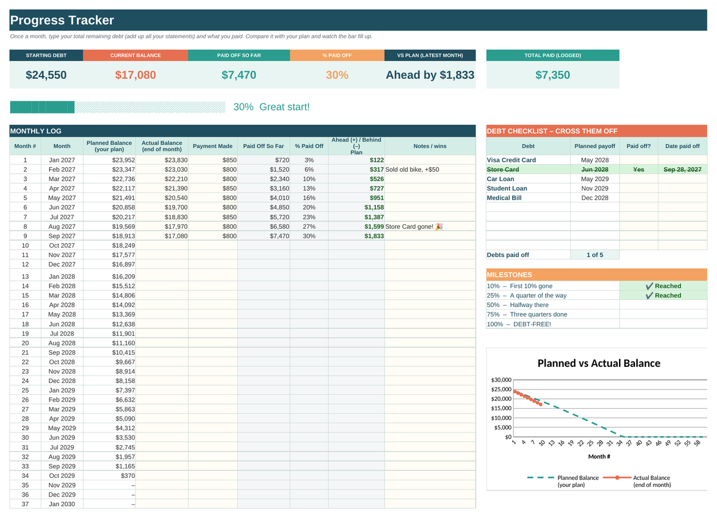
Task: Click the 'Yes' paid-off cell for Store Card
Action: 639,170
